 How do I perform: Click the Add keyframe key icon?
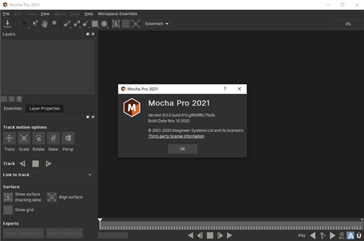tap(323, 236)
